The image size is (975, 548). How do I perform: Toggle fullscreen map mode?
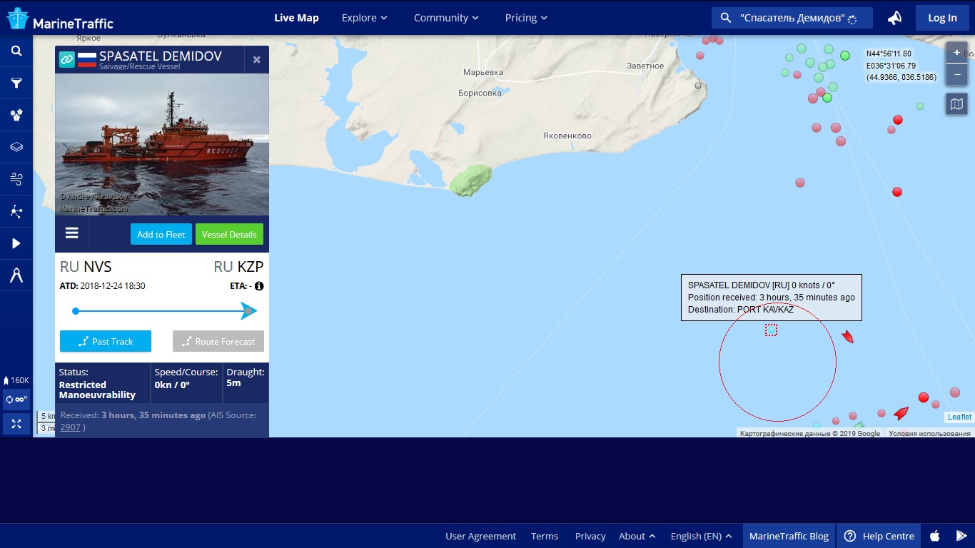[16, 424]
